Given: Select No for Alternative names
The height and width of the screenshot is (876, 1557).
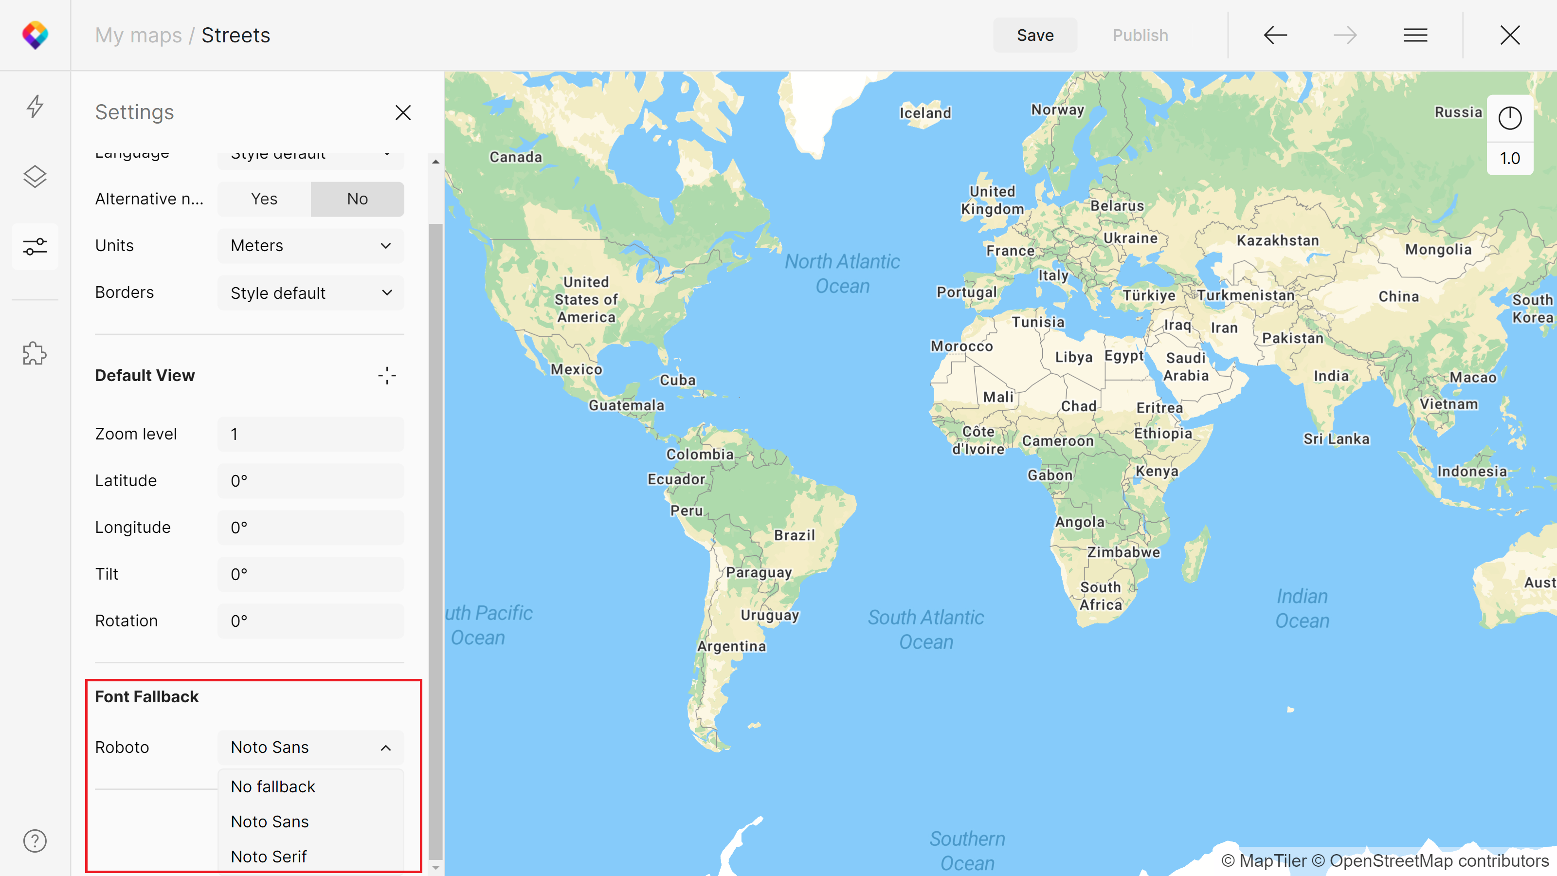Looking at the screenshot, I should coord(357,199).
